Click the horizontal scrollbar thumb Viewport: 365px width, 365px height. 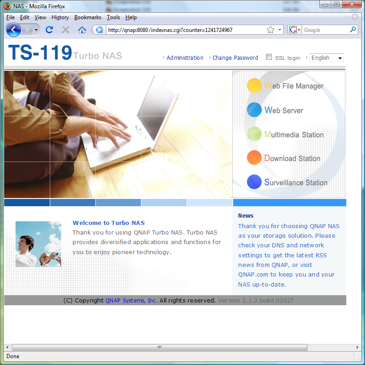[x=159, y=347]
